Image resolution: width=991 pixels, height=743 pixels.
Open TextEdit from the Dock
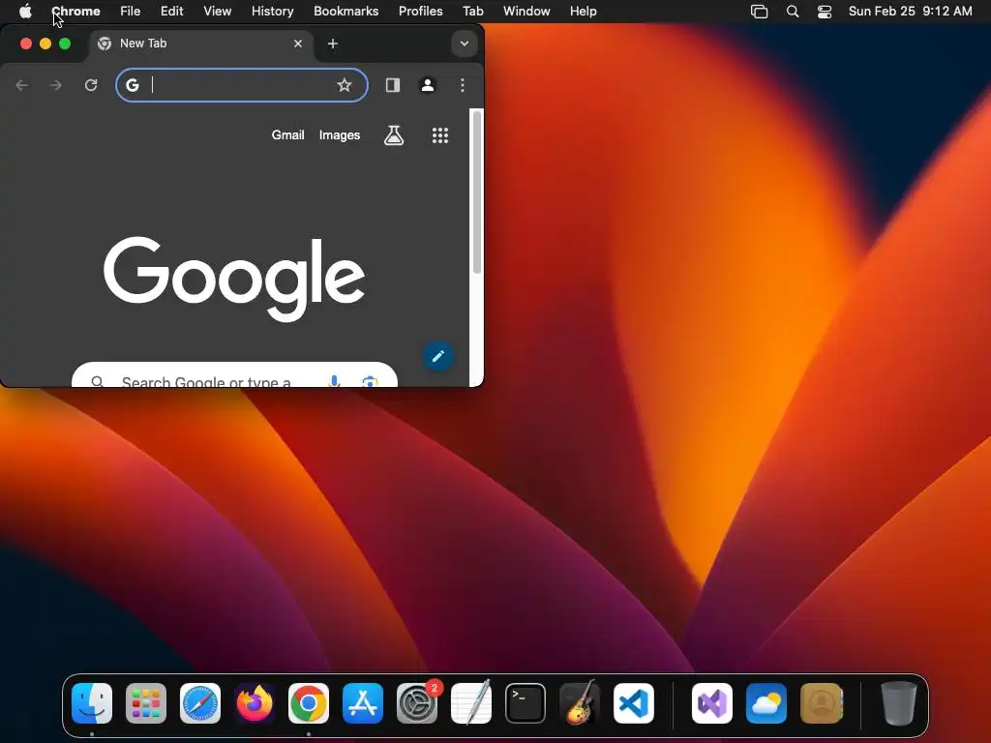471,703
